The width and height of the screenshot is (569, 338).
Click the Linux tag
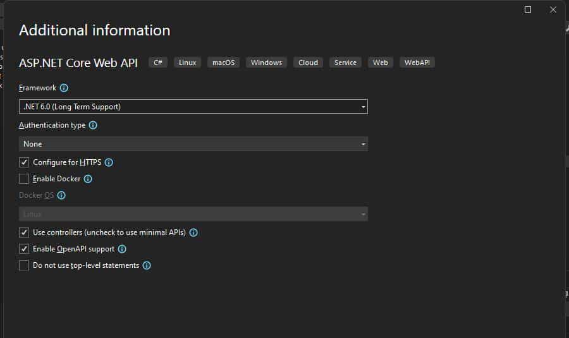pyautogui.click(x=187, y=63)
